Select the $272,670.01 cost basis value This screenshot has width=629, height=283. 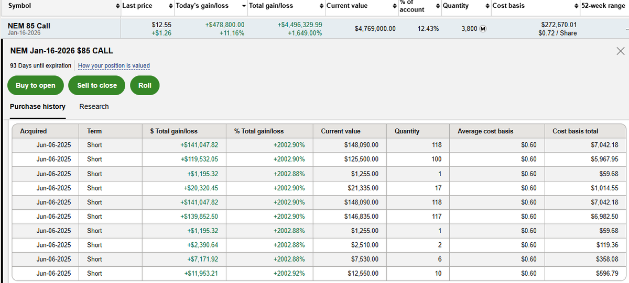pos(559,25)
